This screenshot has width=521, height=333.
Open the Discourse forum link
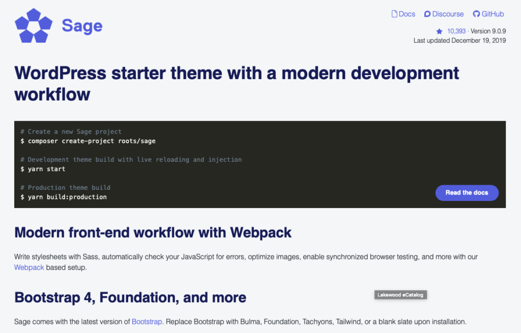[x=444, y=14]
